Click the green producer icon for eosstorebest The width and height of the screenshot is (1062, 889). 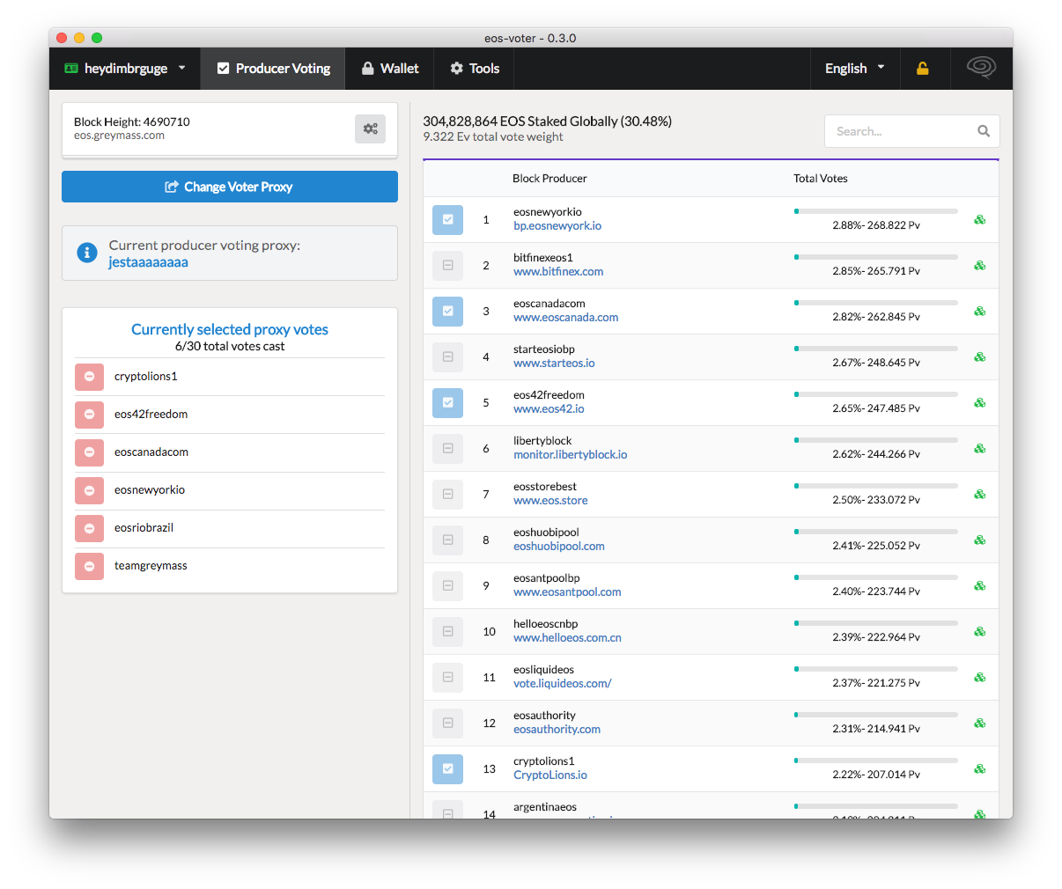(979, 495)
